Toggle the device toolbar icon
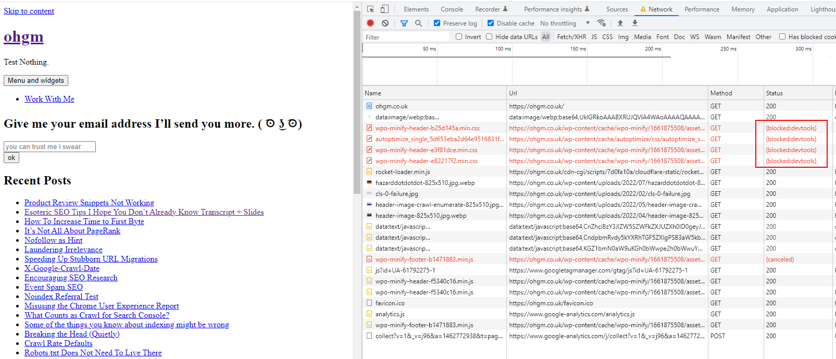Image resolution: width=836 pixels, height=359 pixels. [x=384, y=9]
